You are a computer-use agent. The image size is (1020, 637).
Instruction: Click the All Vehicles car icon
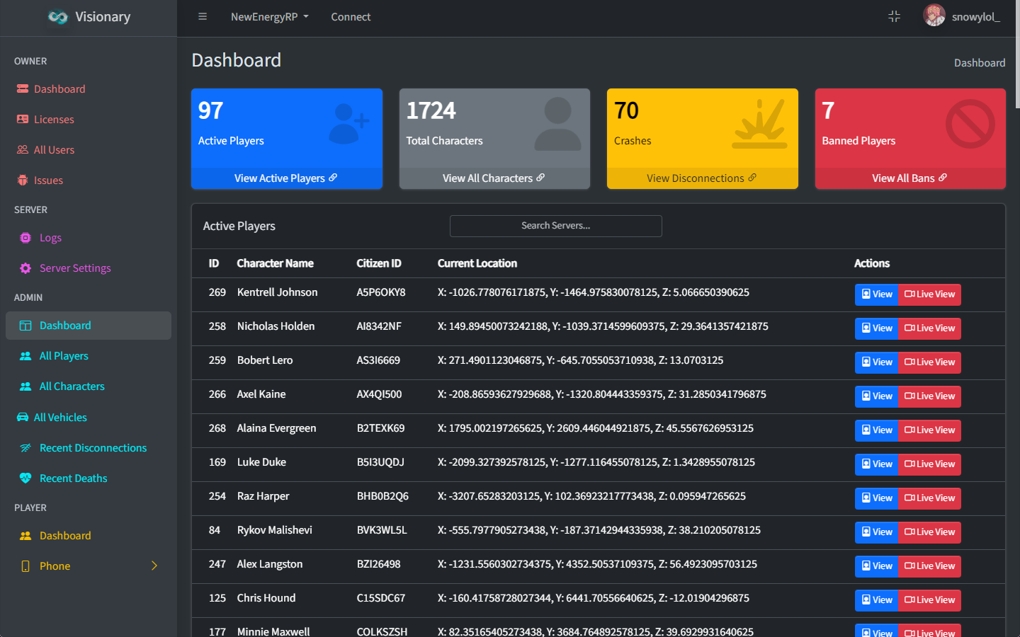click(x=23, y=418)
